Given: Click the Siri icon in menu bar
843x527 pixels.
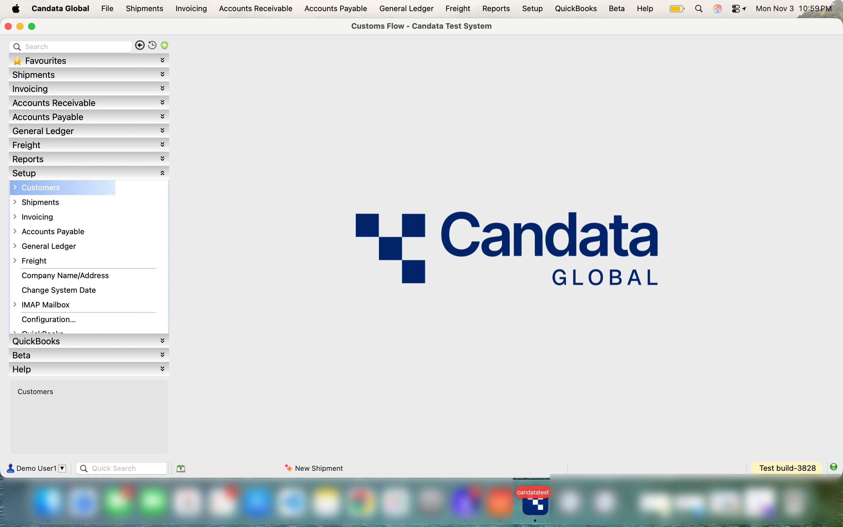Looking at the screenshot, I should coord(717,9).
